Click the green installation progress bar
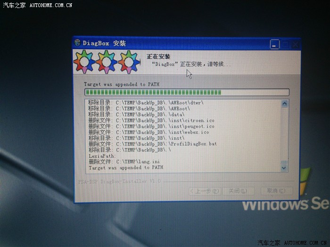 pyautogui.click(x=186, y=92)
